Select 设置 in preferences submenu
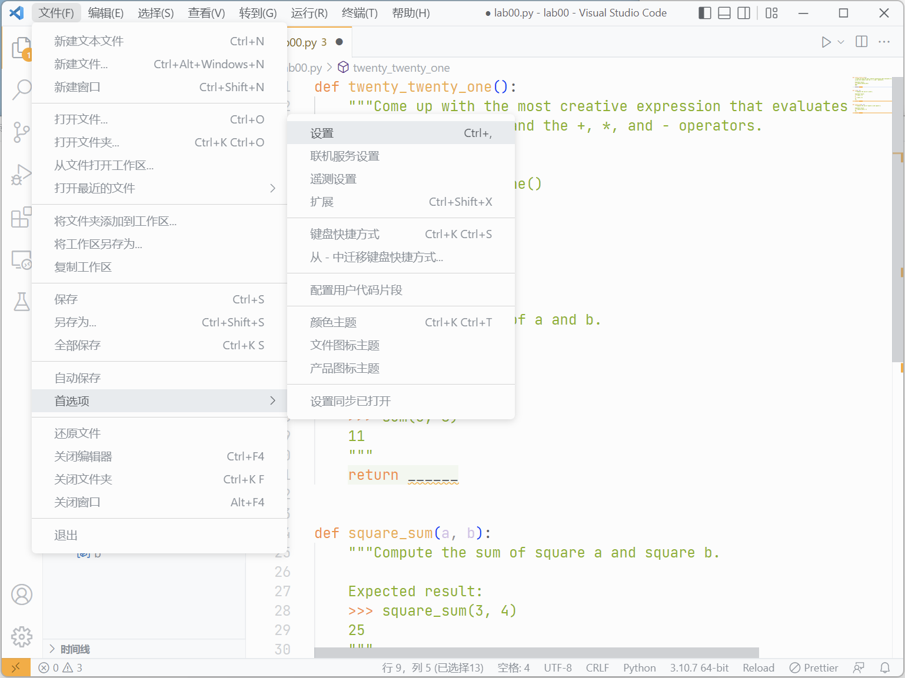The image size is (905, 678). point(401,133)
